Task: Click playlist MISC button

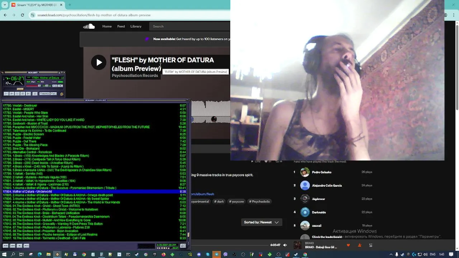Action: pyautogui.click(x=27, y=245)
